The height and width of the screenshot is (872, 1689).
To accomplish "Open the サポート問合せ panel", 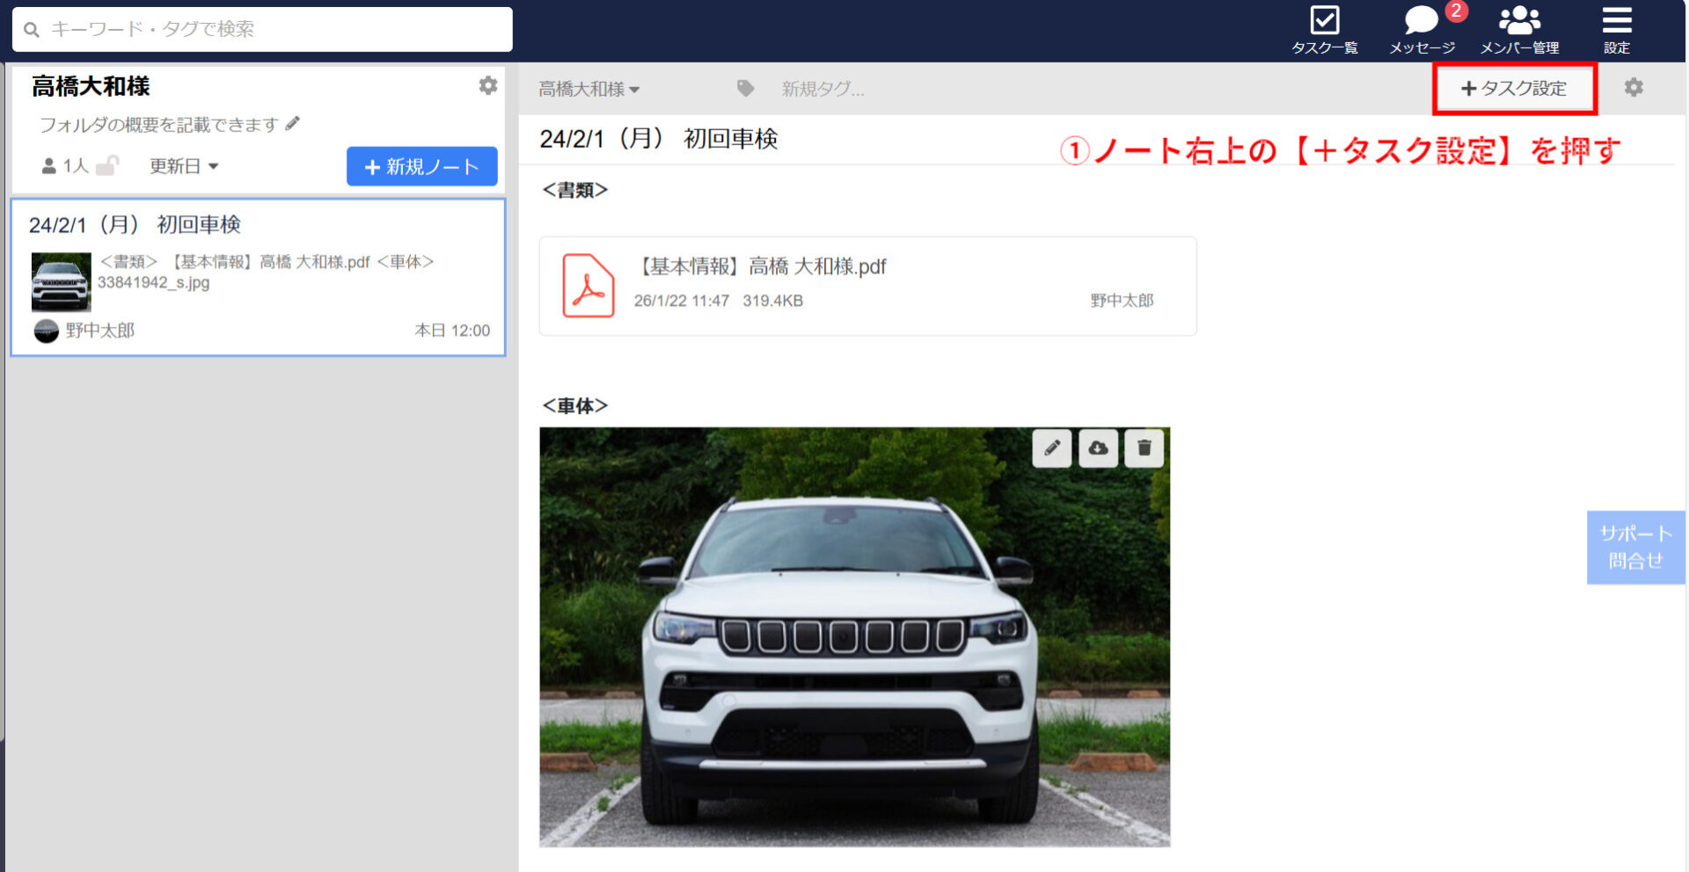I will pyautogui.click(x=1634, y=547).
